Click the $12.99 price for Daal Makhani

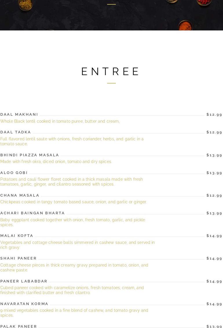[214, 115]
